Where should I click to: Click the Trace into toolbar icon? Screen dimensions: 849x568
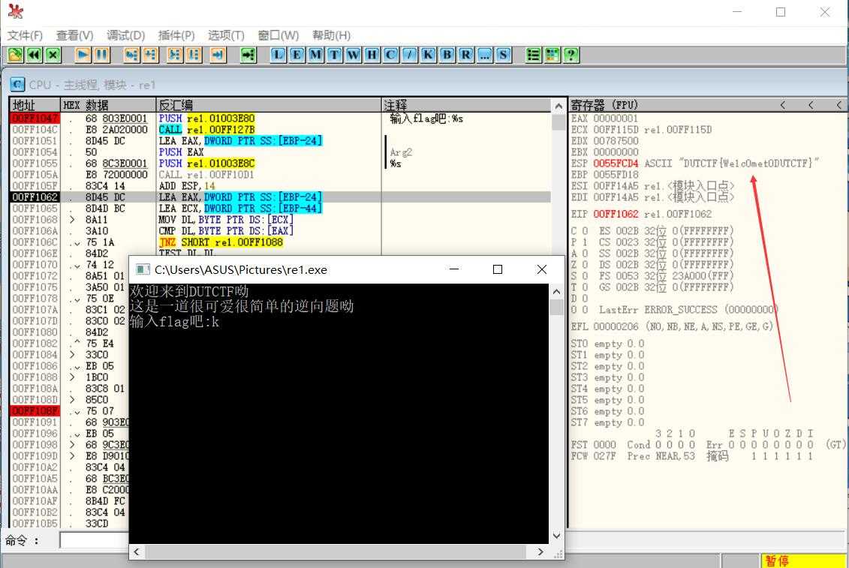[x=175, y=55]
